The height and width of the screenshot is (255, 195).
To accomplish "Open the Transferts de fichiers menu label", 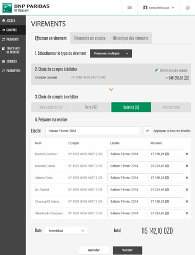I will (x=13, y=50).
